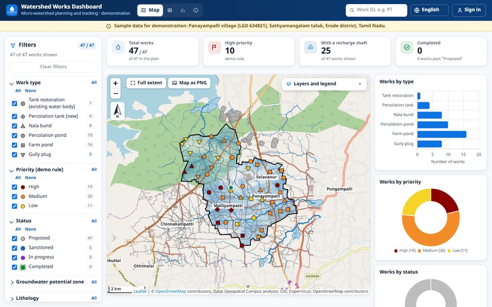Open the table view tab icon

coord(170,10)
